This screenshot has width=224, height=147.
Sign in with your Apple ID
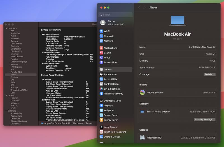(112, 23)
